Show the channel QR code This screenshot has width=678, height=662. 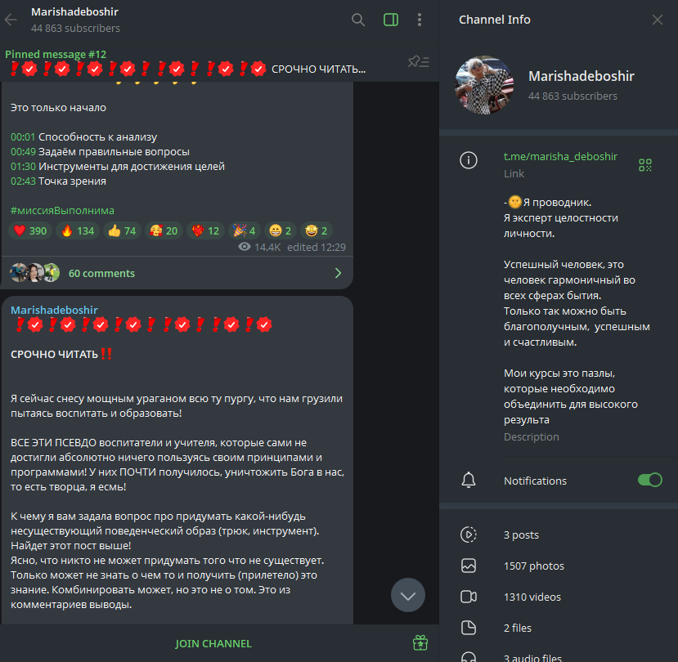click(x=645, y=164)
